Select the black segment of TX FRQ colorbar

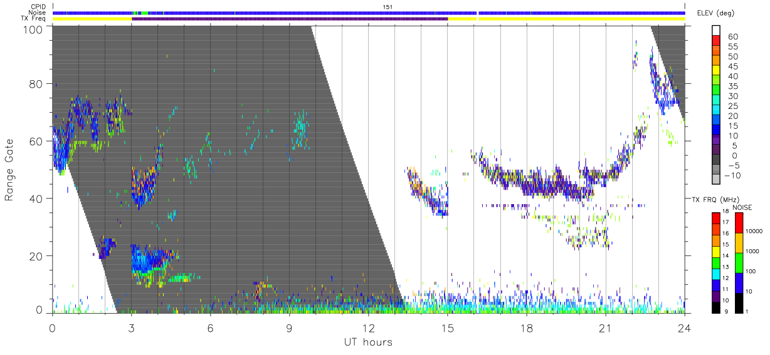[715, 307]
